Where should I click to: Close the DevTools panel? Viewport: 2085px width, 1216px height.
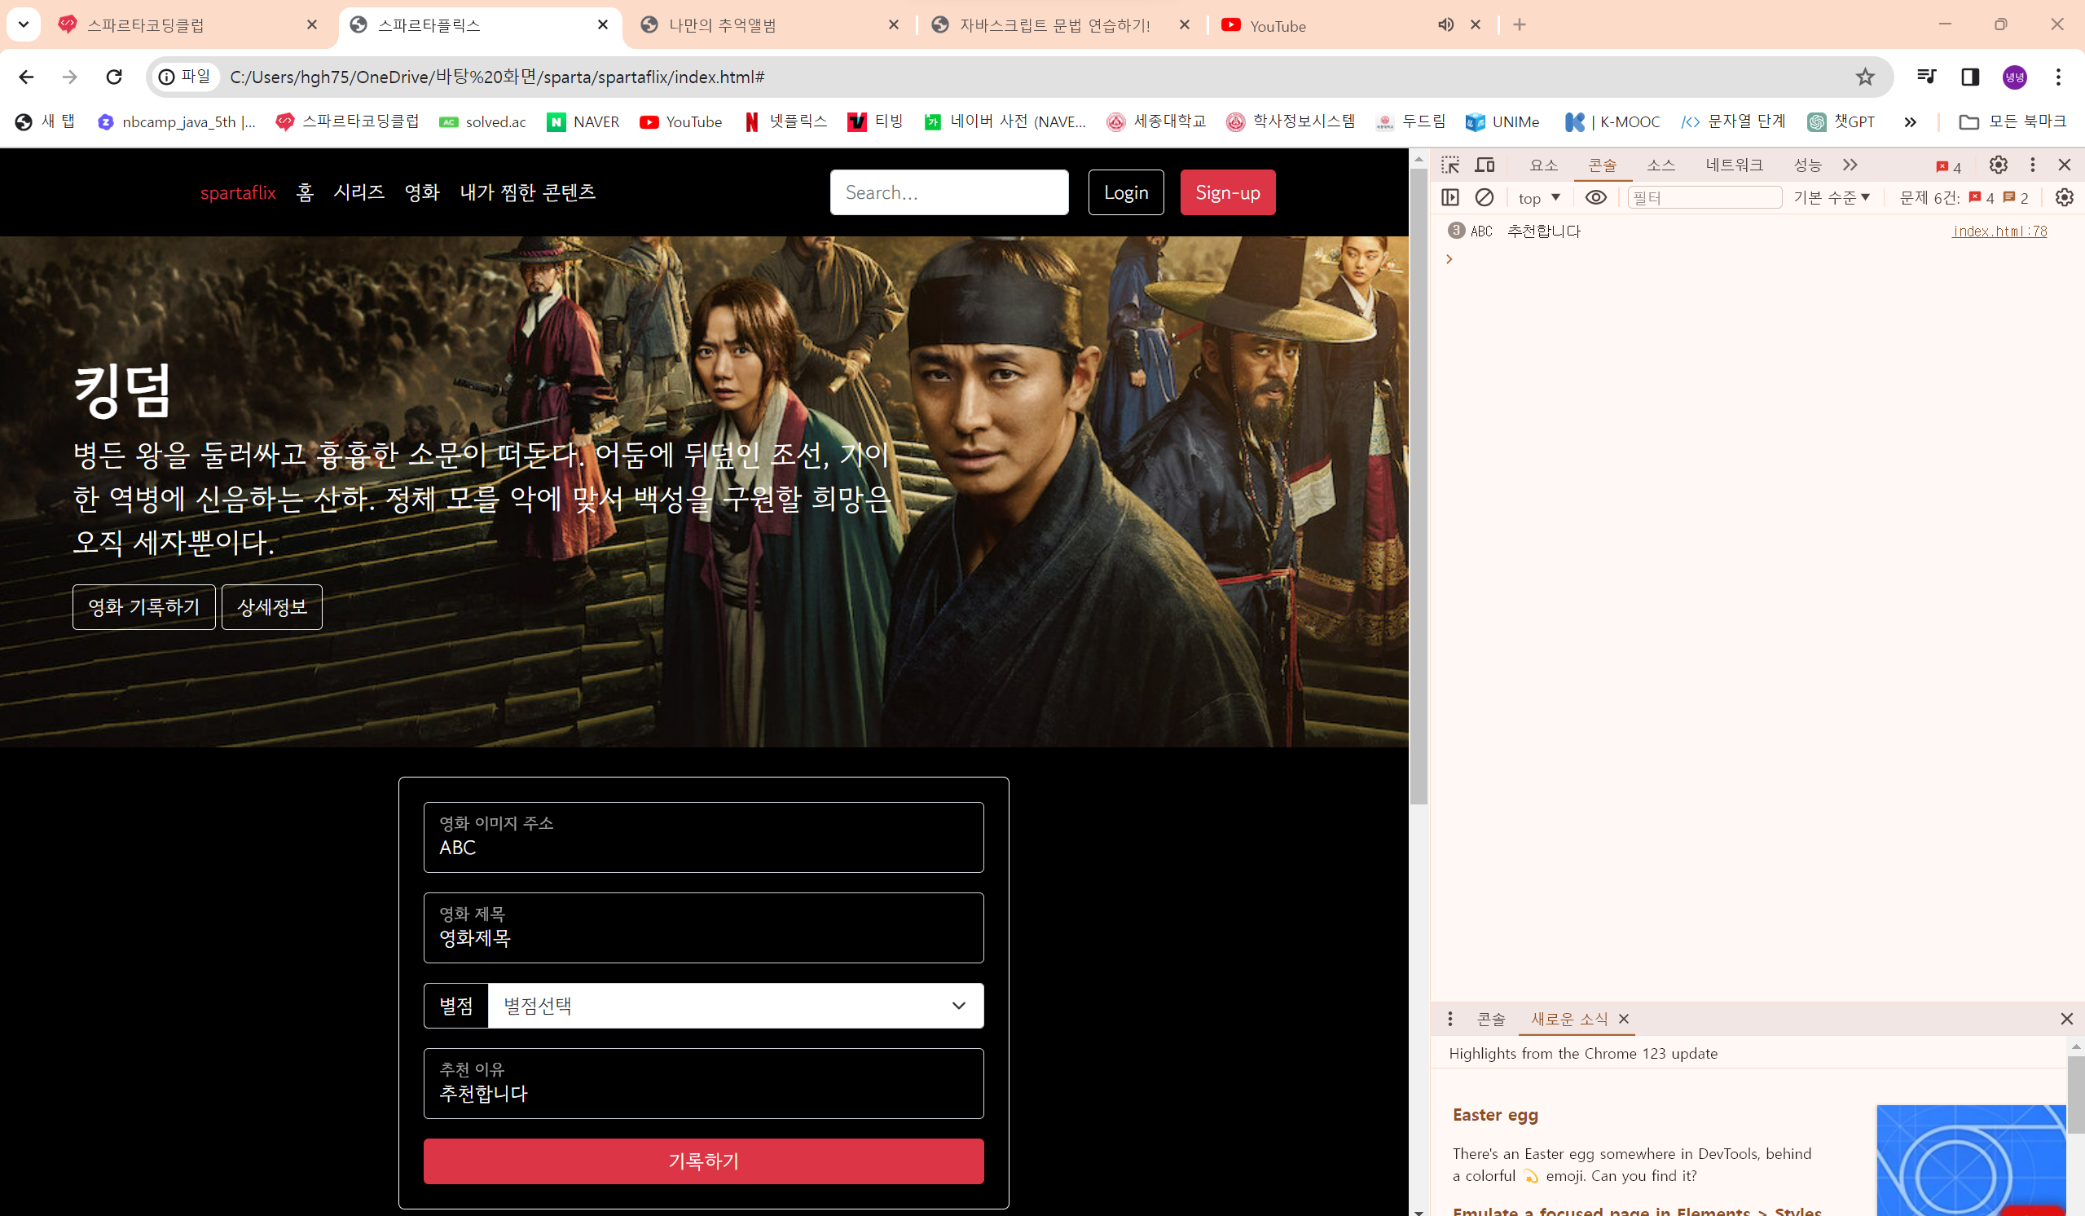tap(2065, 165)
